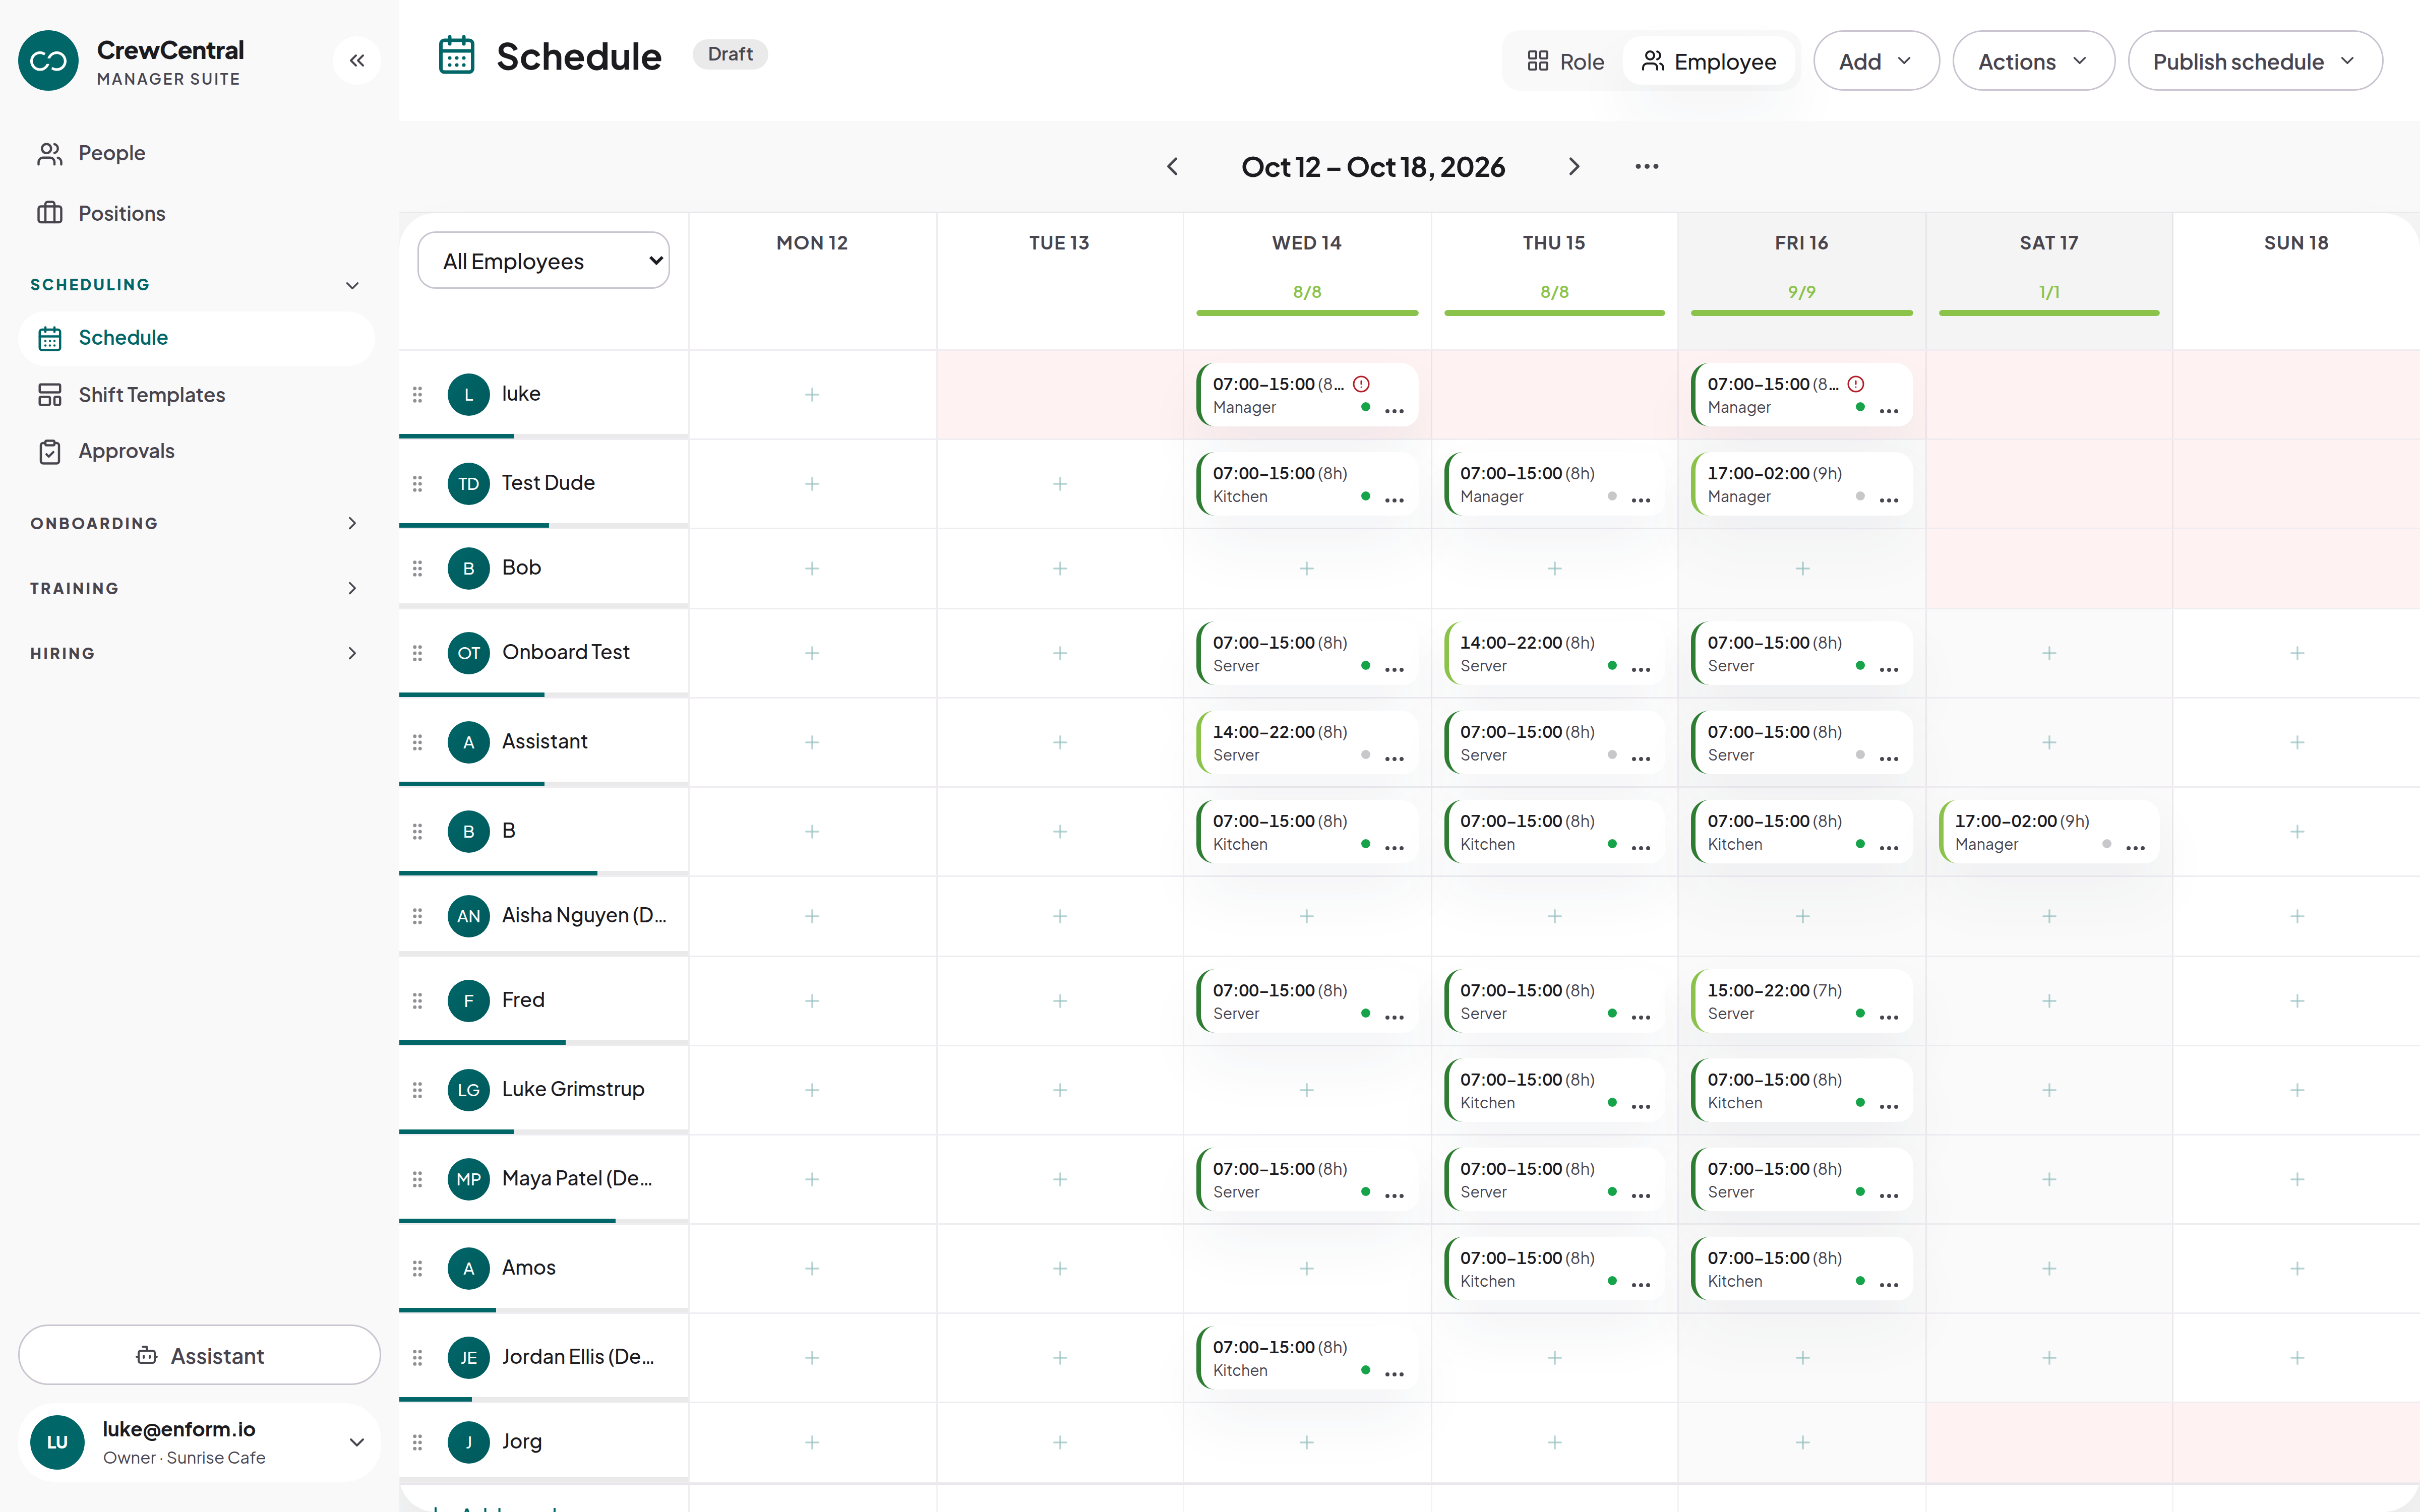Open Test Dude's Friday 17:00-02:00 shift card
This screenshot has height=1512, width=2420.
[1801, 484]
